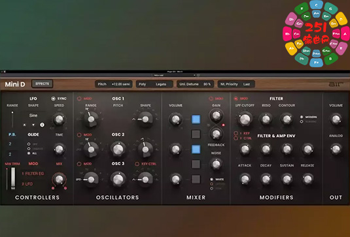Click the Out VOLUME knob

tap(336, 119)
